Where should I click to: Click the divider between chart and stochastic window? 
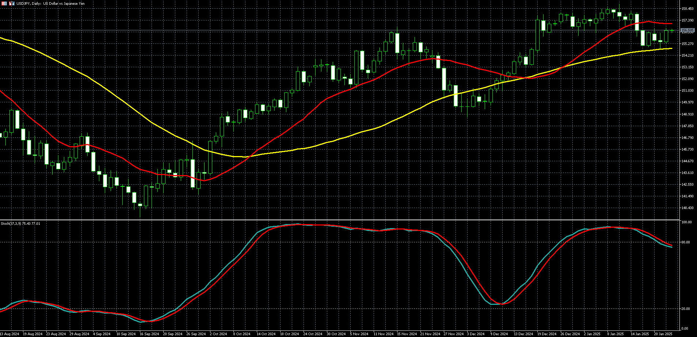coord(340,220)
